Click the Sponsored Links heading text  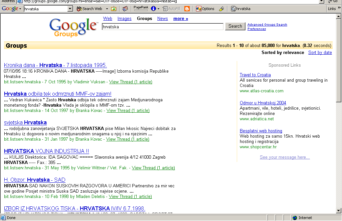285,65
